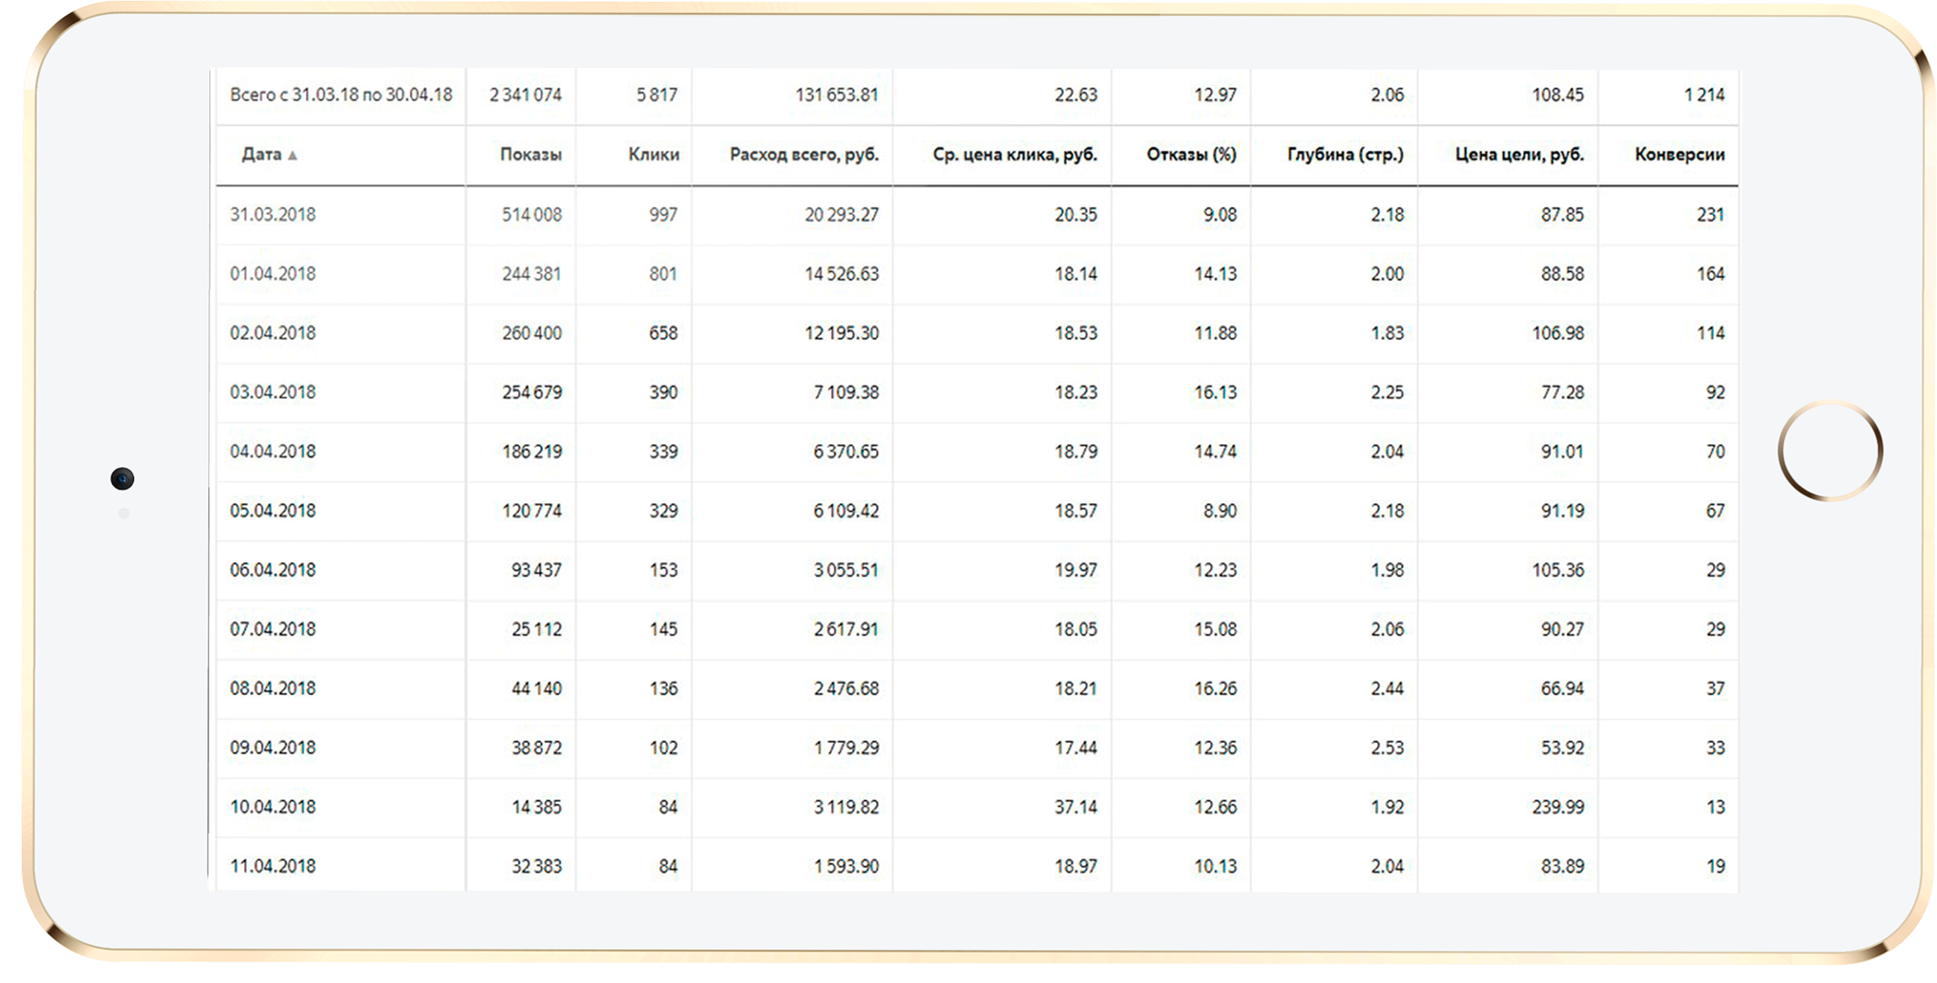1937x983 pixels.
Task: Click the Дата sort arrow icon
Action: [293, 156]
